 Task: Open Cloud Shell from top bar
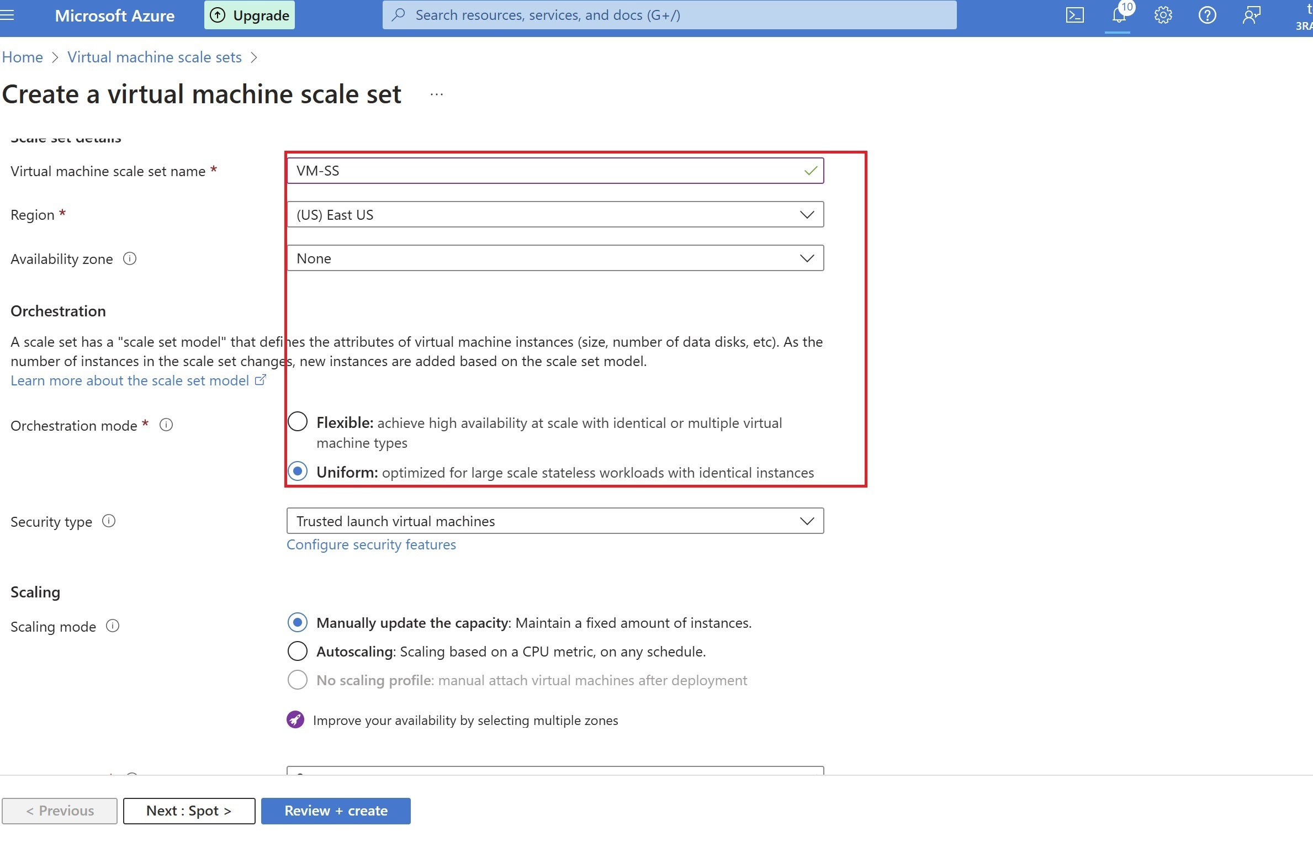[1074, 15]
